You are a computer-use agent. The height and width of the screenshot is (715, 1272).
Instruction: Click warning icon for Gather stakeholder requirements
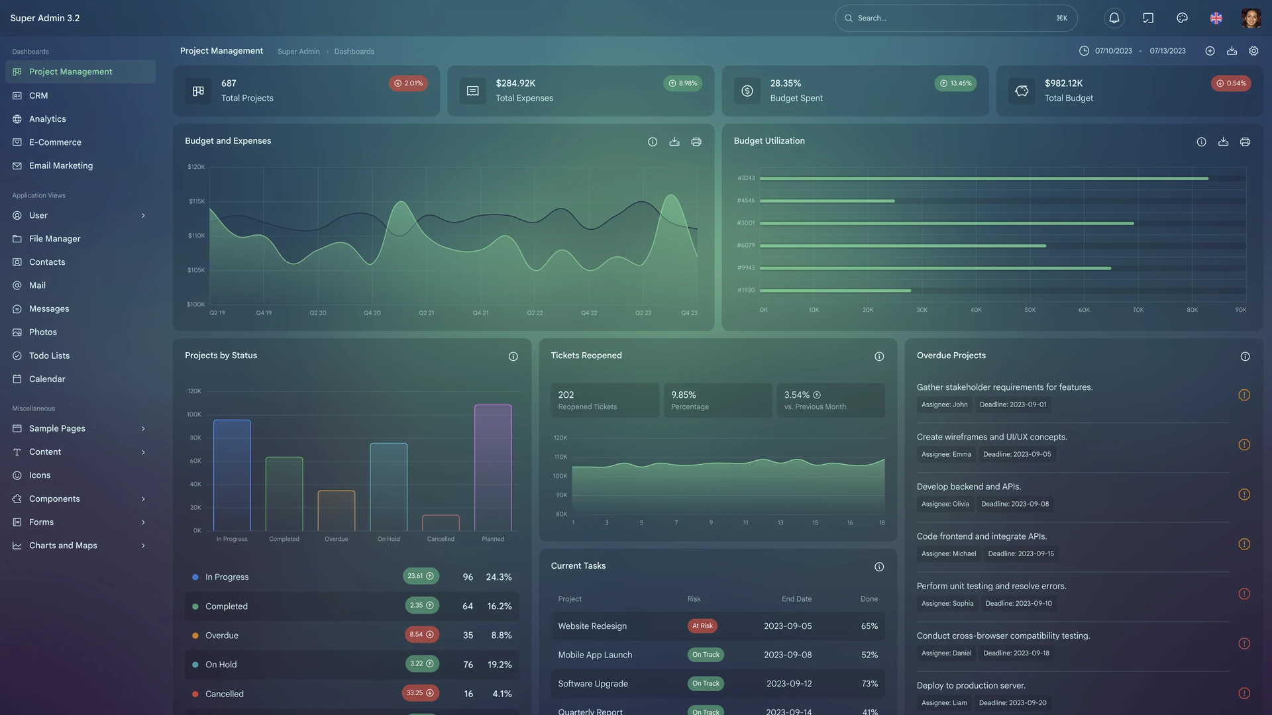click(x=1244, y=395)
